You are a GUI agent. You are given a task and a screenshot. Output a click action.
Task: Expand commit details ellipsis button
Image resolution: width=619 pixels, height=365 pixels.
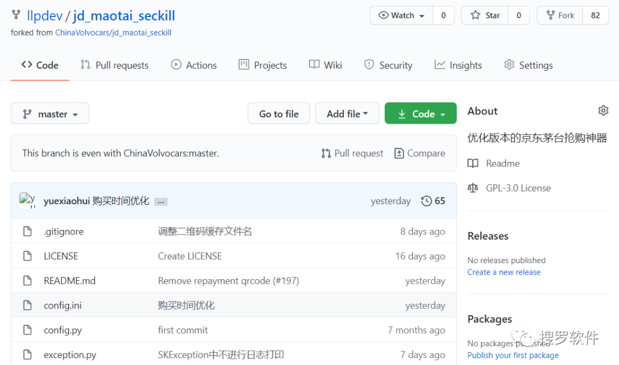[160, 202]
